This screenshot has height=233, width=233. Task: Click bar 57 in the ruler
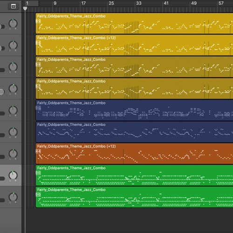click(x=221, y=3)
